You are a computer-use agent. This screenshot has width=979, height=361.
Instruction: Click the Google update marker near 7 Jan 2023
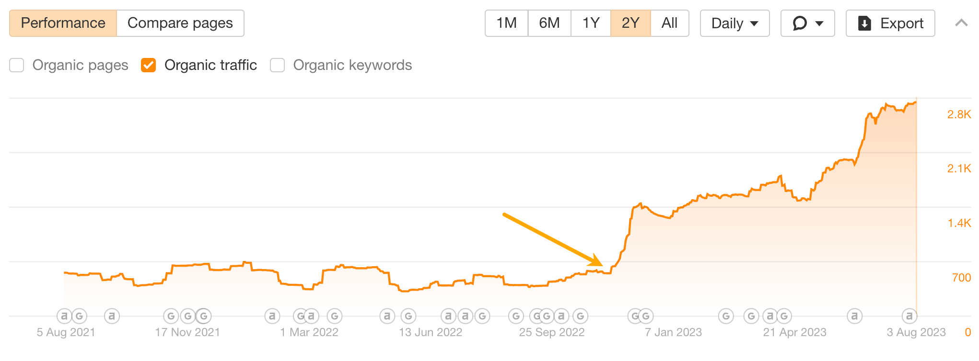point(645,316)
